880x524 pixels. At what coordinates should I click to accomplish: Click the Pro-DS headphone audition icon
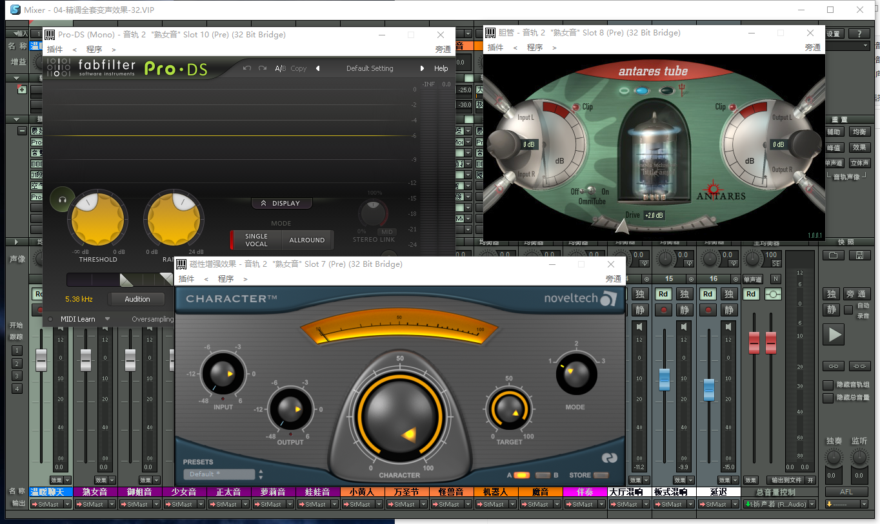(62, 199)
